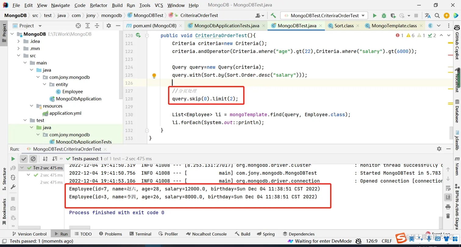Clear console output with the trash icon
The image size is (461, 247).
pyautogui.click(x=448, y=216)
